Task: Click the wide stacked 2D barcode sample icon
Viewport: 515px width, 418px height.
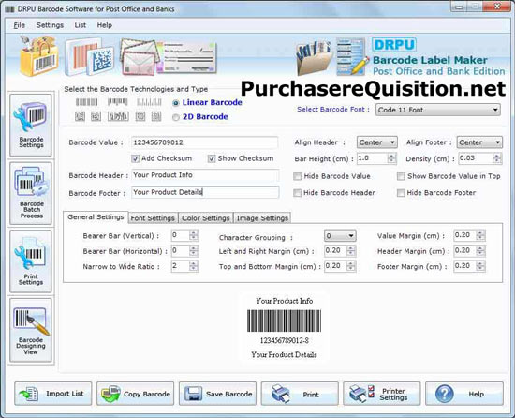Action: pyautogui.click(x=118, y=116)
